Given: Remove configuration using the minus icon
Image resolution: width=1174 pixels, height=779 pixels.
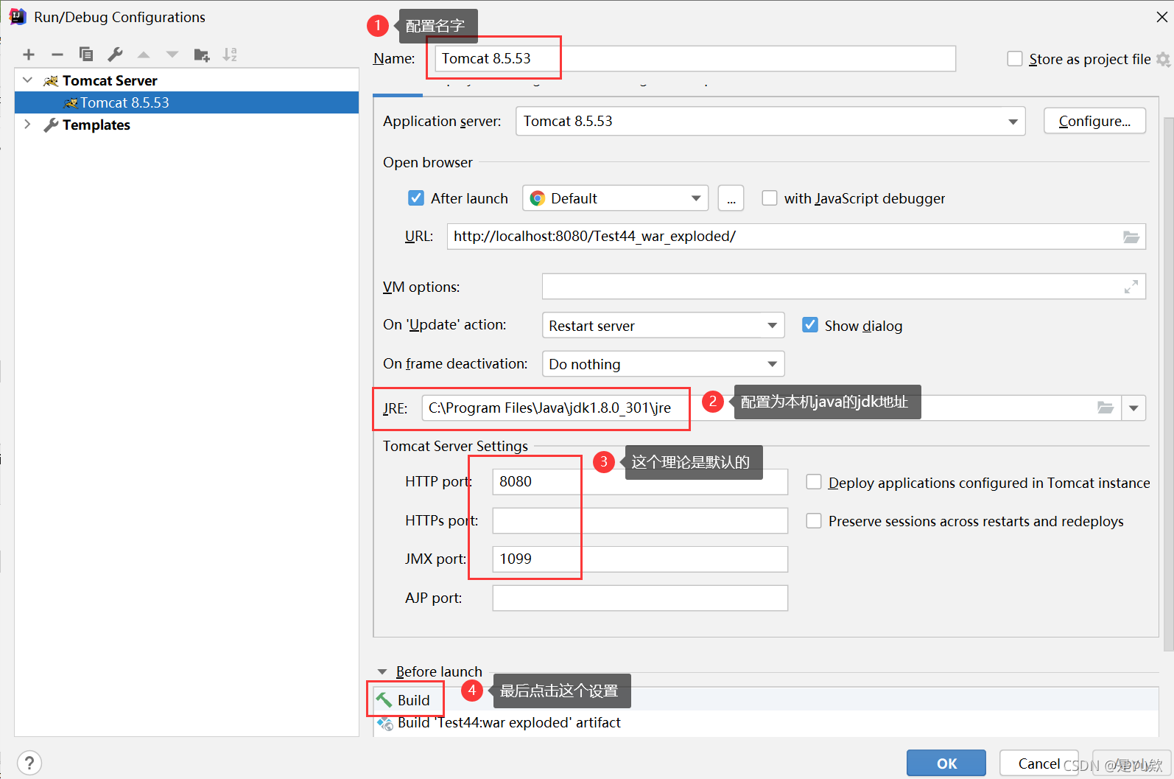Looking at the screenshot, I should 57,55.
